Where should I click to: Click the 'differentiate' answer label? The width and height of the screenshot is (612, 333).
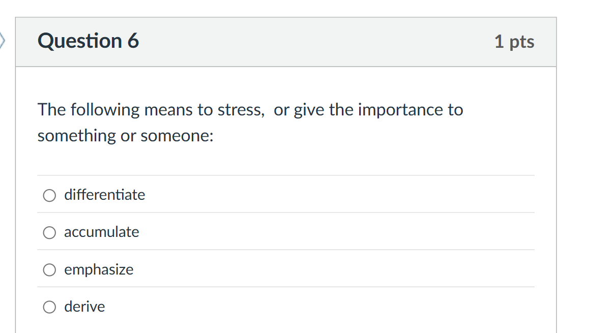click(x=104, y=195)
